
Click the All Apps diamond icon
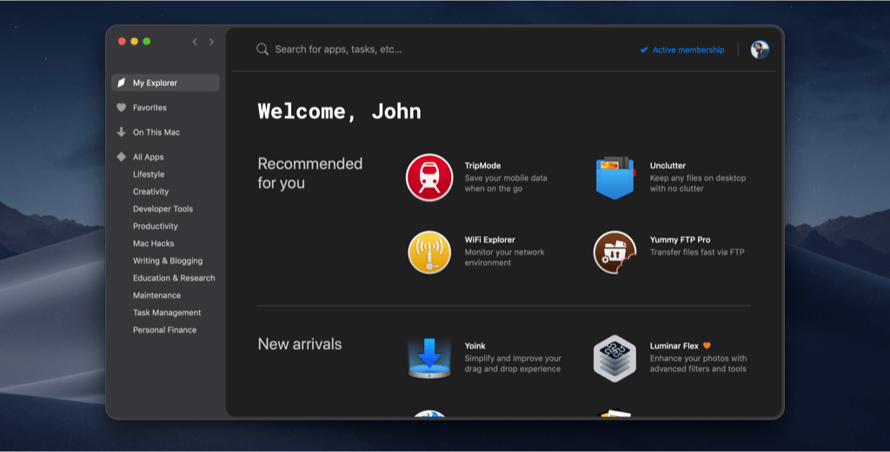pos(121,156)
